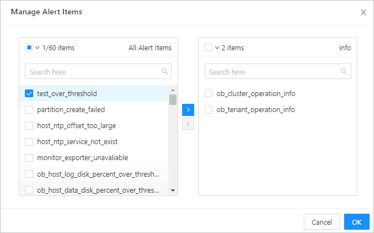Click the Cancel button

tap(321, 222)
